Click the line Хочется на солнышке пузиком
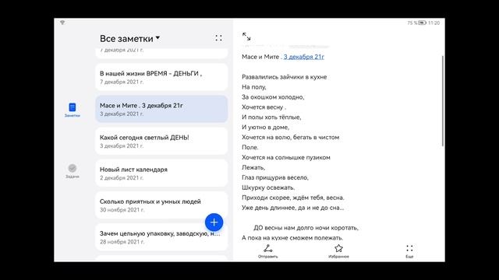This screenshot has height=280, width=499. [286, 157]
